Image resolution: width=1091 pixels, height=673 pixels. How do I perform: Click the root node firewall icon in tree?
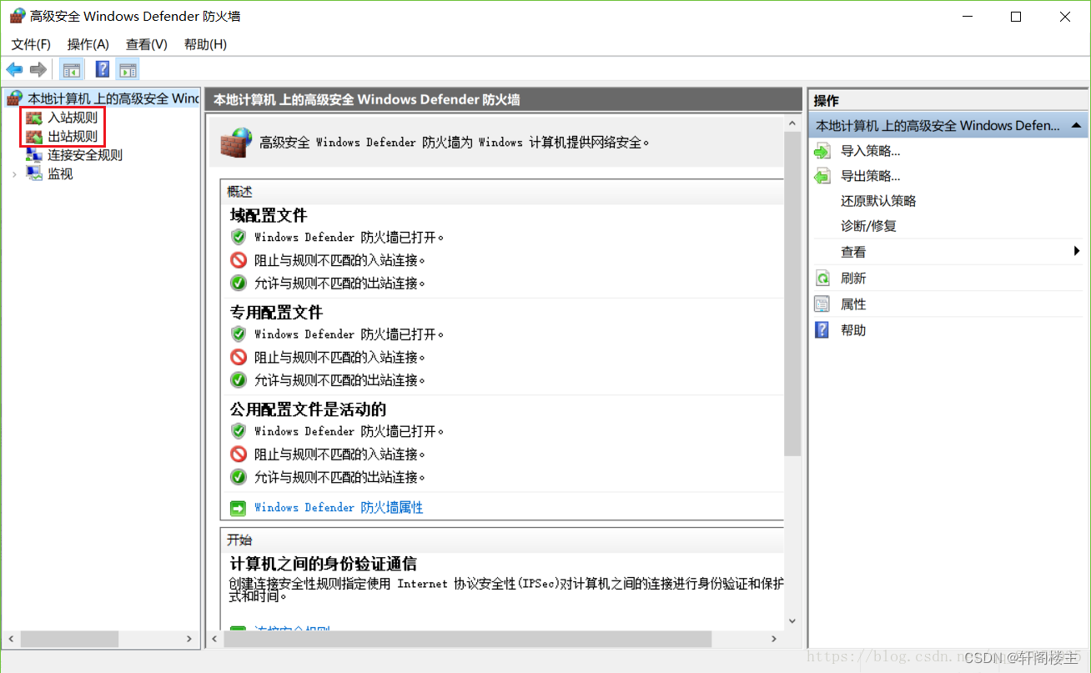pyautogui.click(x=15, y=98)
